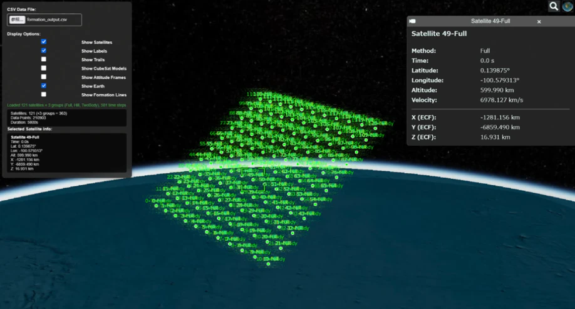The width and height of the screenshot is (575, 309).
Task: Click the Longitude value -100.579313°
Action: tap(499, 80)
